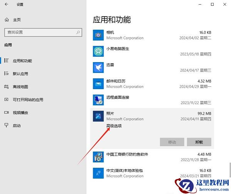
Task: Click the 可打开网站的应用 sidebar icon
Action: (6, 100)
